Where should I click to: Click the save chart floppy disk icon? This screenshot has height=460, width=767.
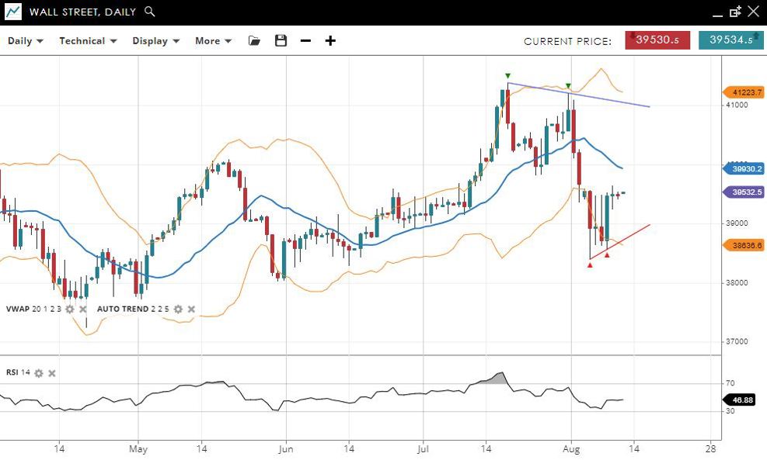(281, 41)
